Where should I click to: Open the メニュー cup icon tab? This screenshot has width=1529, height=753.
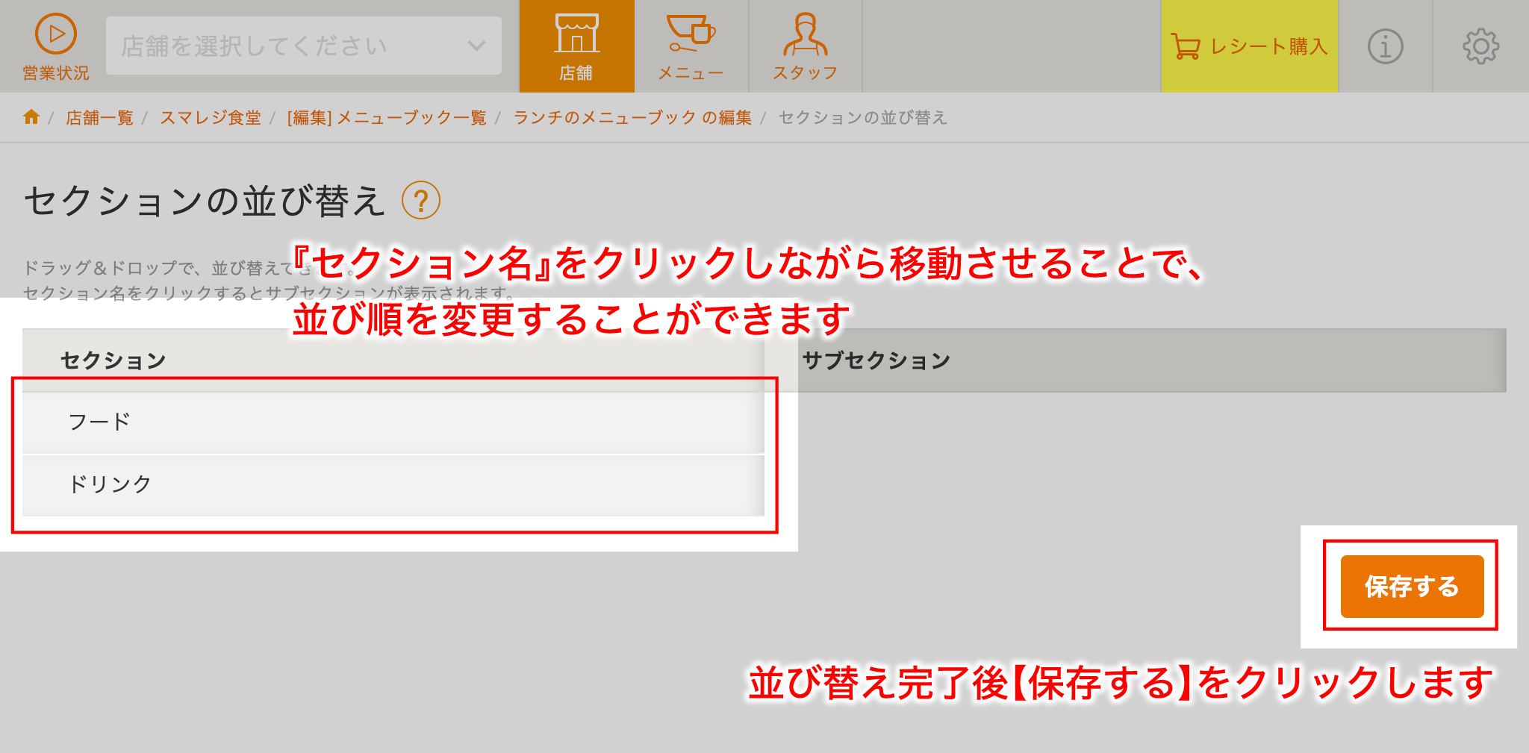click(691, 33)
